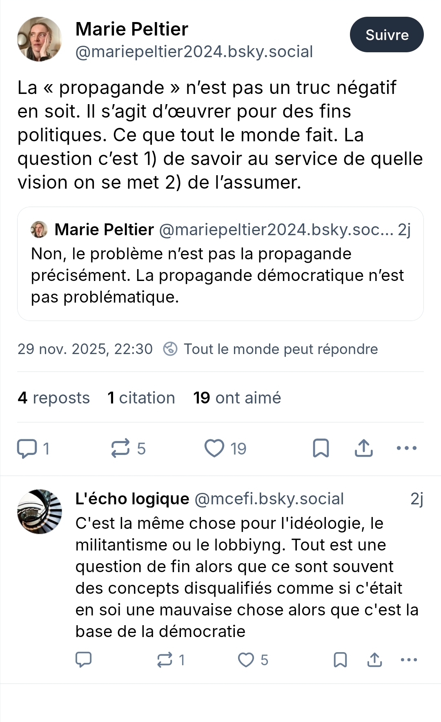
Task: Bookmark Marie Peltier's main post
Action: click(x=321, y=448)
